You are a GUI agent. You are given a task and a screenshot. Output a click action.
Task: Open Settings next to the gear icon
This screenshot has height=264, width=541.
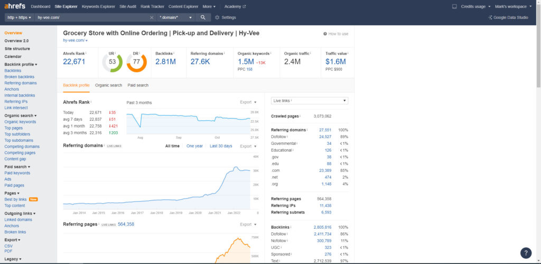pos(226,17)
